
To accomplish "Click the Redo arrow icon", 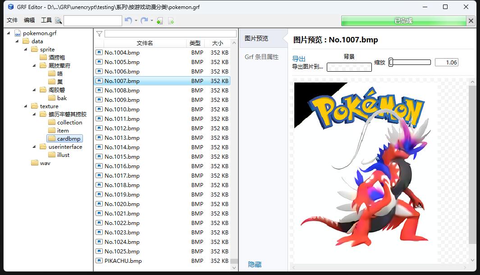I will (144, 21).
